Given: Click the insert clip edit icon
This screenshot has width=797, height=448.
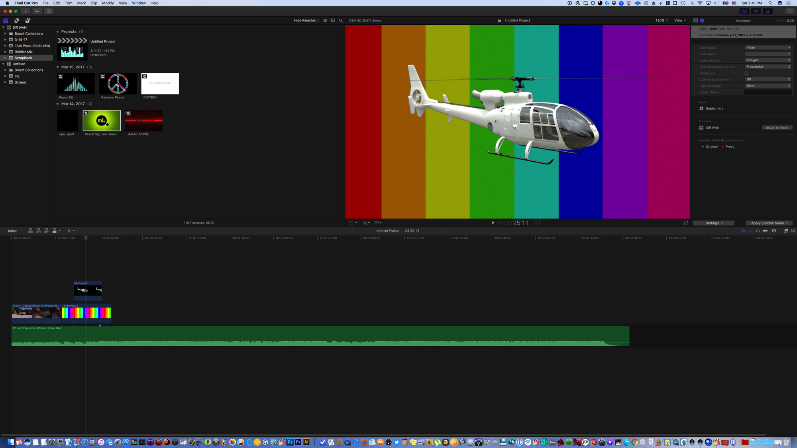Looking at the screenshot, I should pos(39,231).
